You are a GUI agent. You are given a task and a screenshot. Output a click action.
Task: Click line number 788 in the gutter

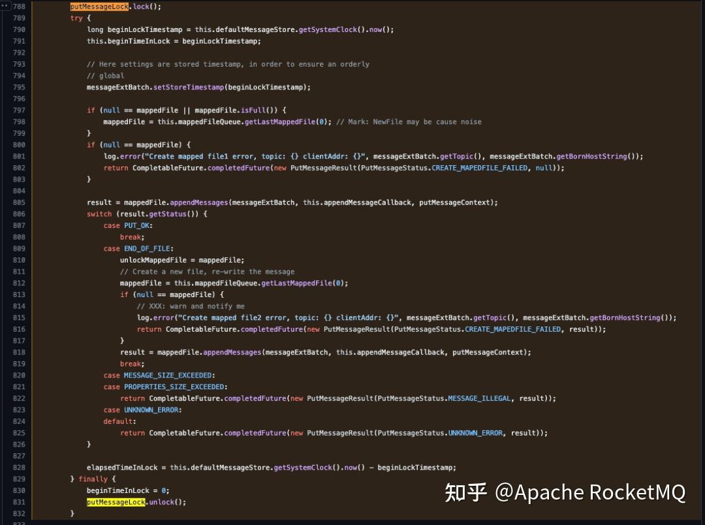(x=21, y=7)
